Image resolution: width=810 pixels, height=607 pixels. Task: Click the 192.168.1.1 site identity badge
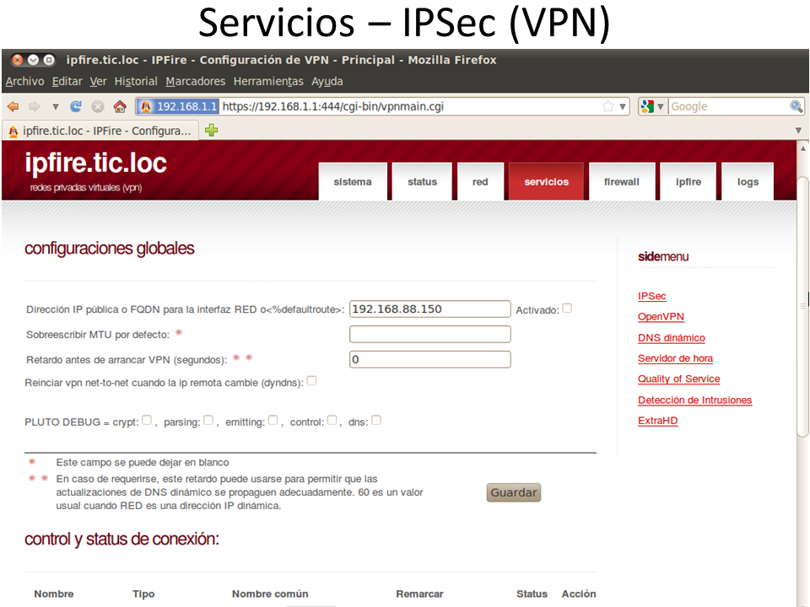[x=178, y=107]
